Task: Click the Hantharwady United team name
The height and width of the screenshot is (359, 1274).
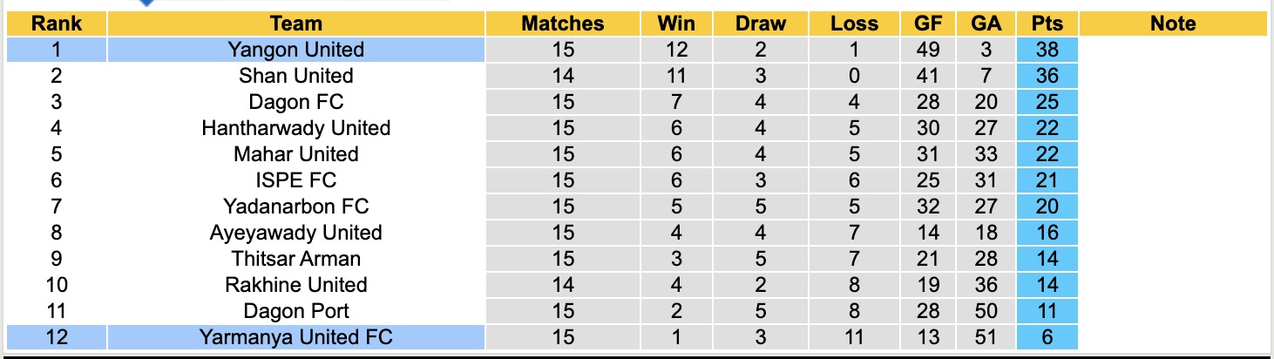Action: point(295,128)
